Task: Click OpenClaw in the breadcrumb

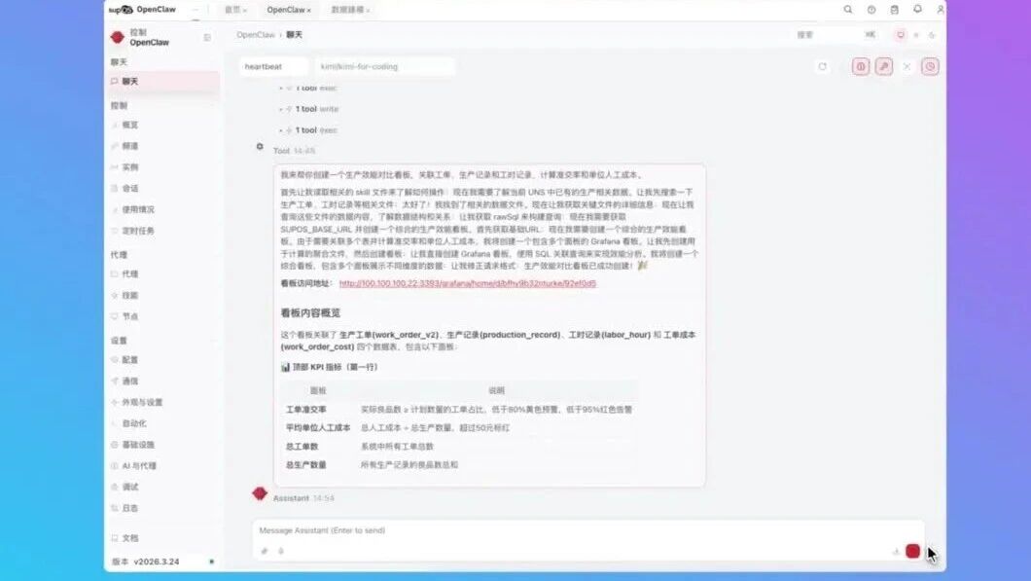Action: (256, 35)
